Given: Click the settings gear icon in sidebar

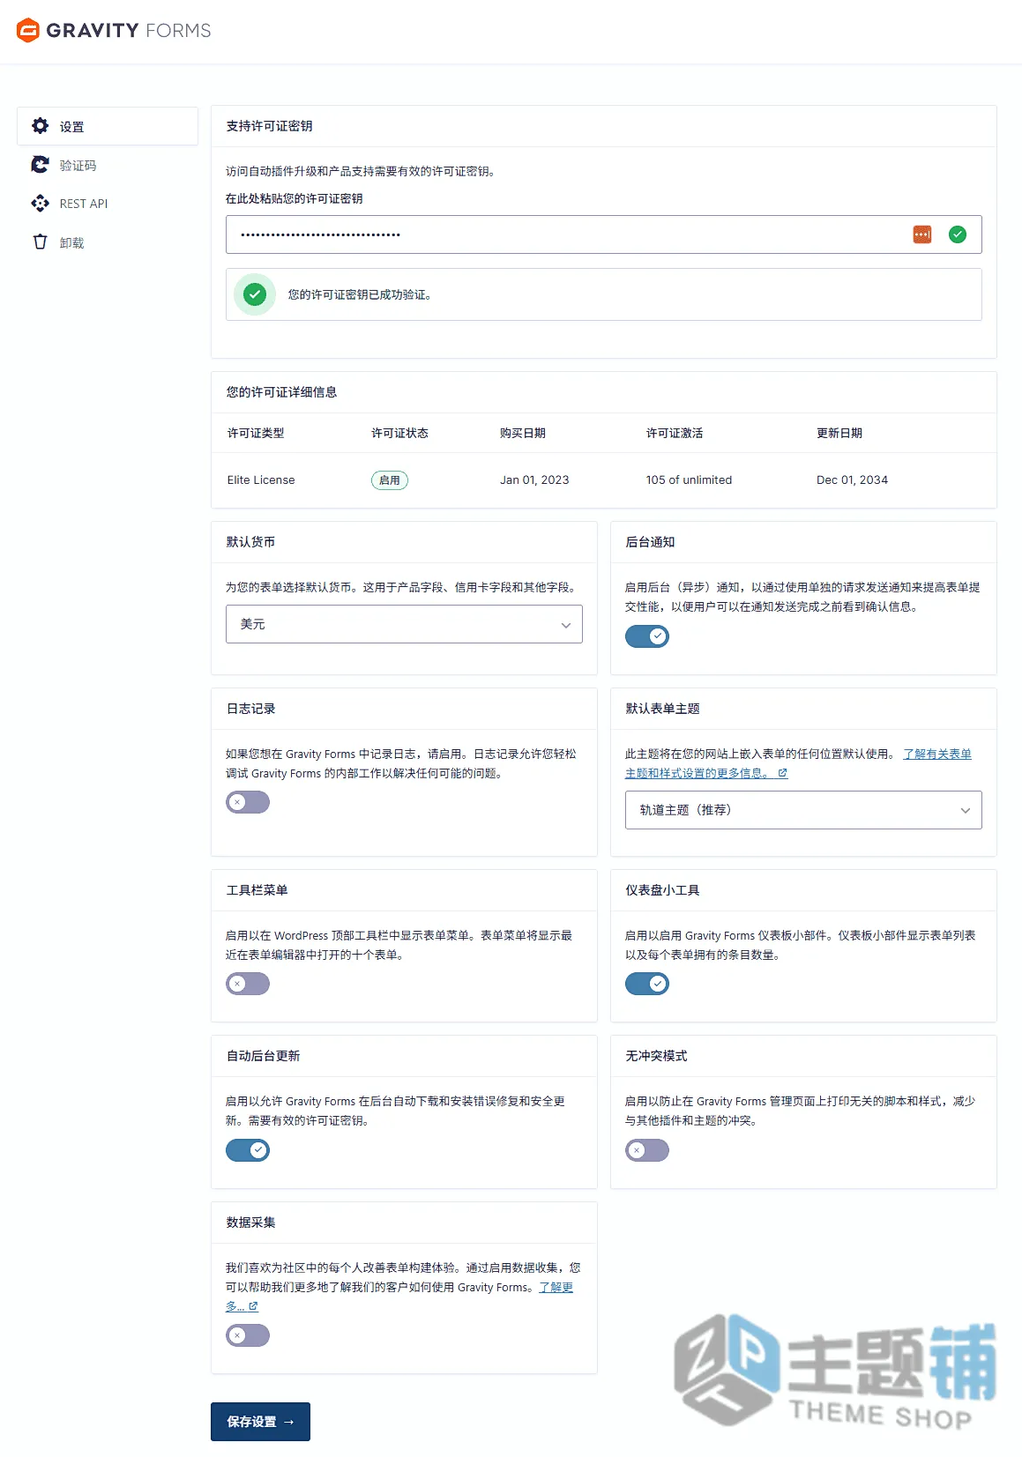Looking at the screenshot, I should [x=40, y=126].
